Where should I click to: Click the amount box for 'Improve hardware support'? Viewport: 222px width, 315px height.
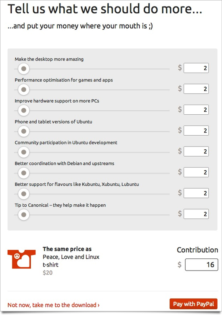pos(196,110)
